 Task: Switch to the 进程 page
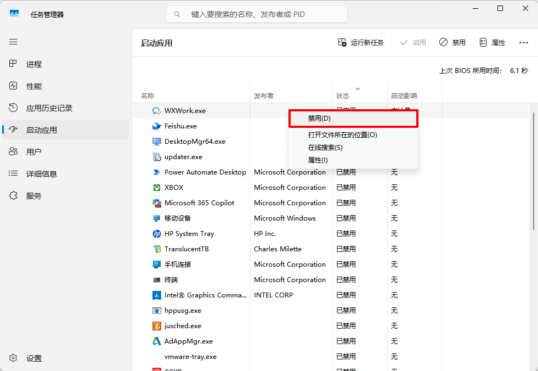click(66, 64)
